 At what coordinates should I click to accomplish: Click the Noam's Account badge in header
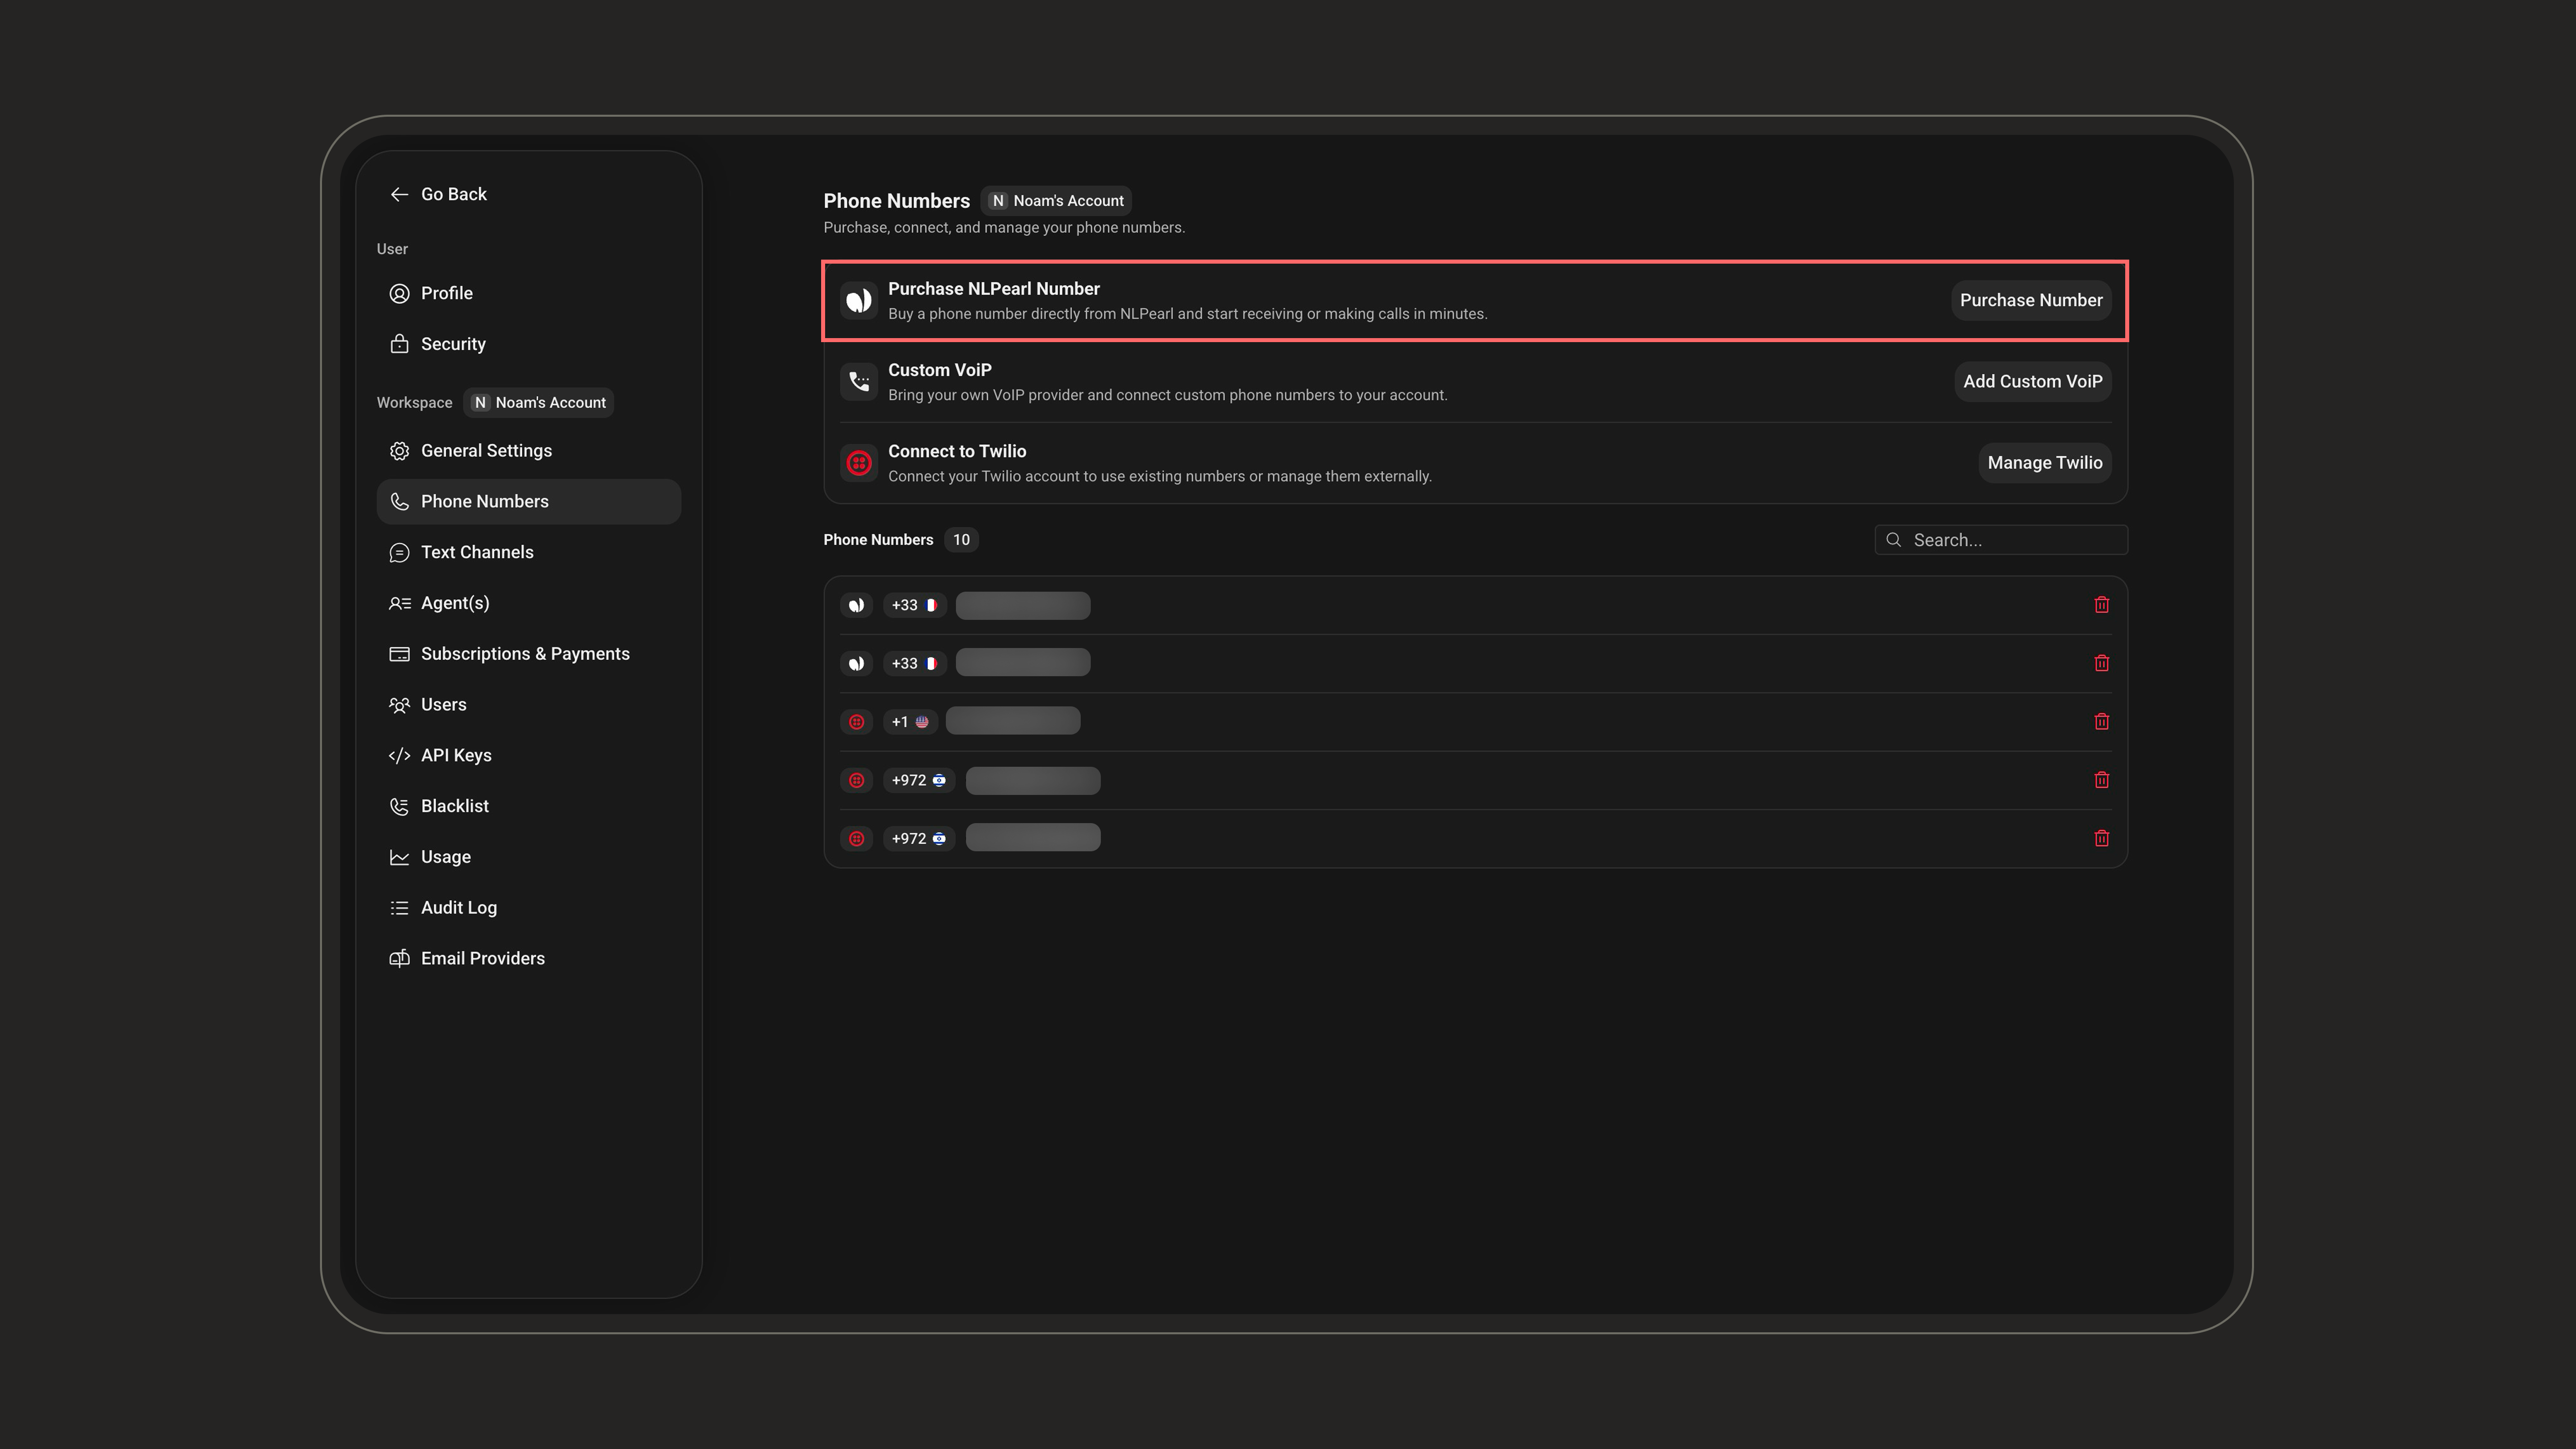point(1056,201)
